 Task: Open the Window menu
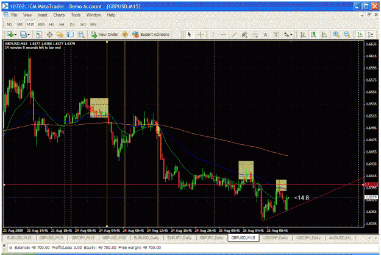click(x=93, y=15)
